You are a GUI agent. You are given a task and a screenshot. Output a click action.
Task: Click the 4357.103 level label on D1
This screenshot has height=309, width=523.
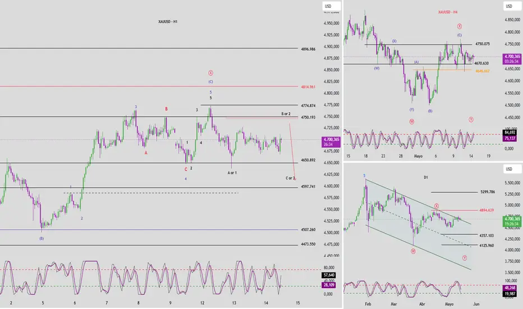coord(487,235)
